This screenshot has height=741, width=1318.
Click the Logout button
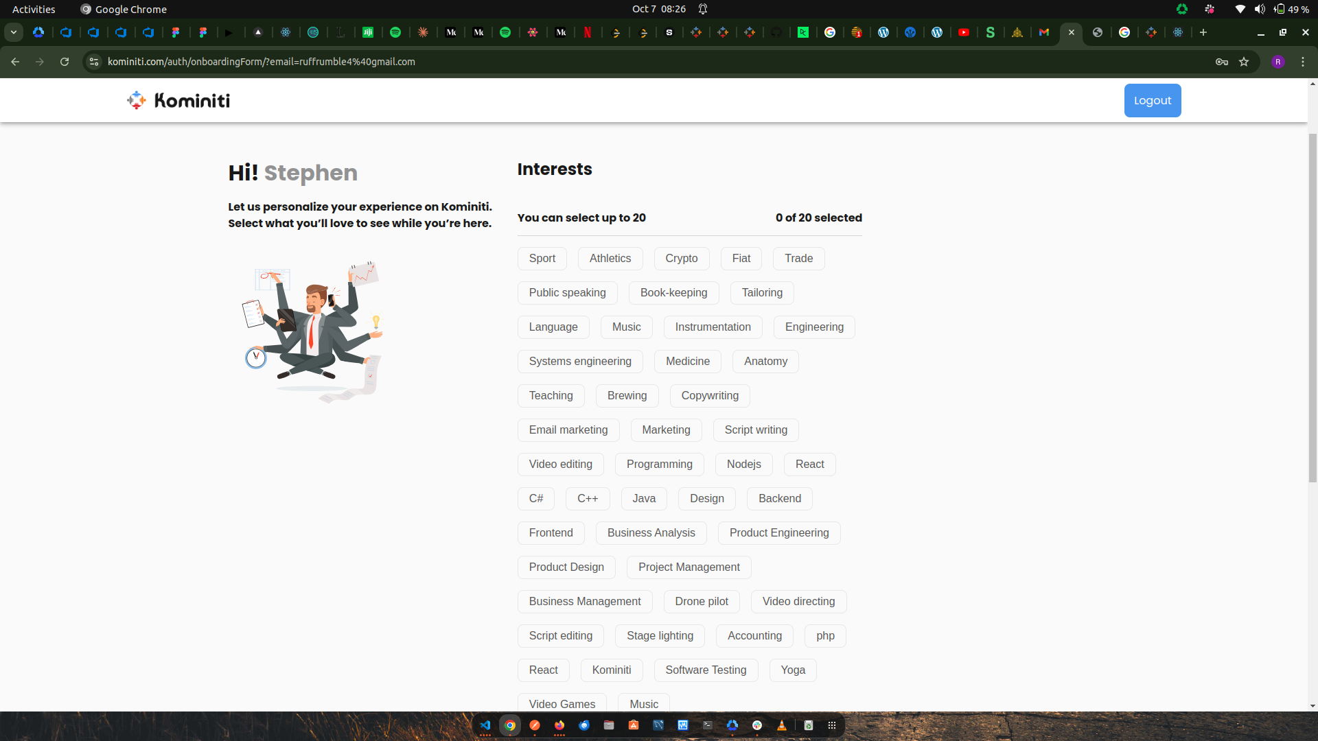[x=1152, y=101]
